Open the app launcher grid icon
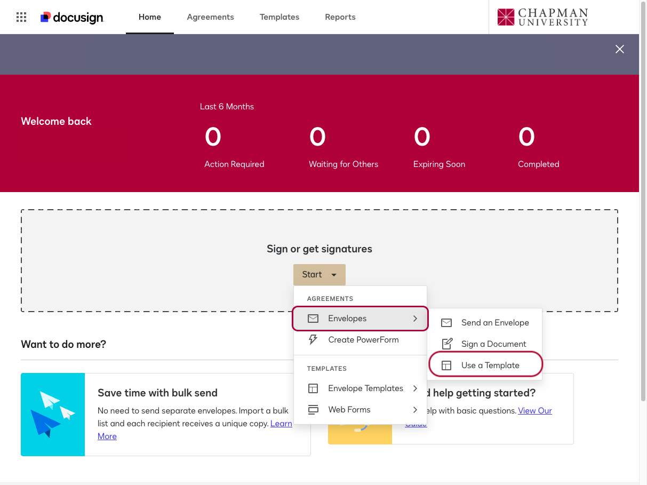Image resolution: width=647 pixels, height=485 pixels. click(x=21, y=17)
